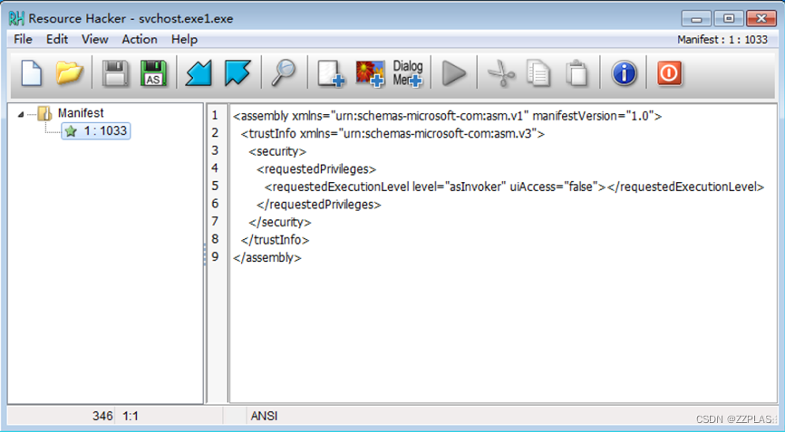Click the closing /security tag

280,222
